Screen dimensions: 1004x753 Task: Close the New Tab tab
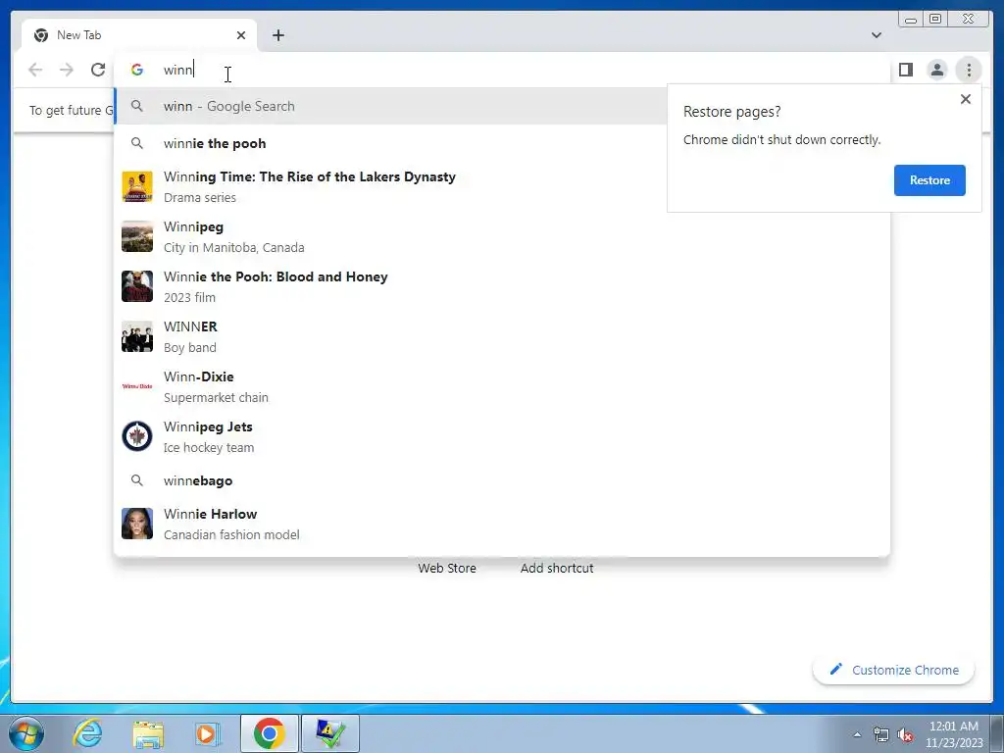click(241, 35)
